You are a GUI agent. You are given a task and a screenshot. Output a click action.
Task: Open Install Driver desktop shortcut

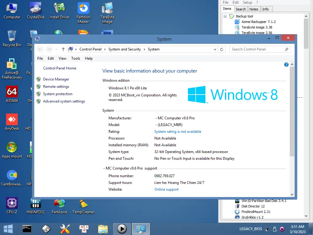[x=60, y=11]
